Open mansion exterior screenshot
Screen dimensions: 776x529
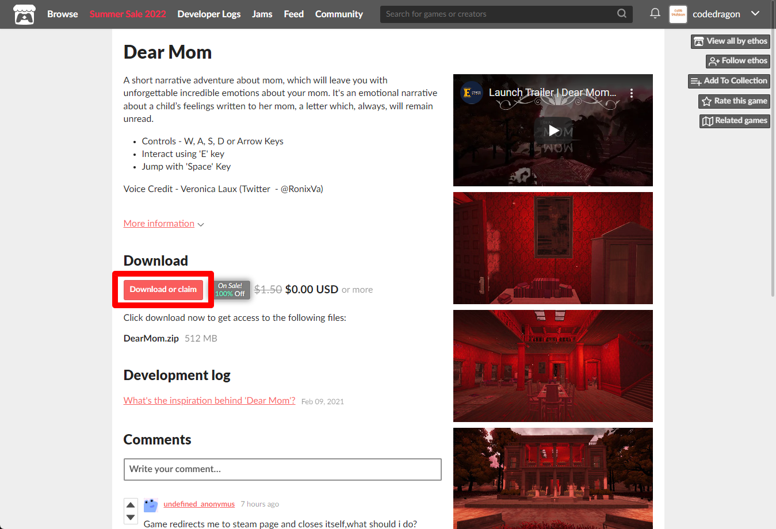pyautogui.click(x=553, y=478)
